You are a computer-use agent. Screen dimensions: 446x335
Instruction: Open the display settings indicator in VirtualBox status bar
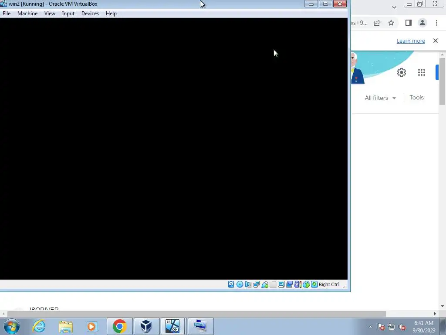[281, 284]
